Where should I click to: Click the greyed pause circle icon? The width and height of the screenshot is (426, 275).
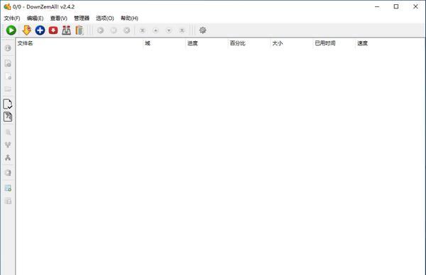pyautogui.click(x=114, y=30)
